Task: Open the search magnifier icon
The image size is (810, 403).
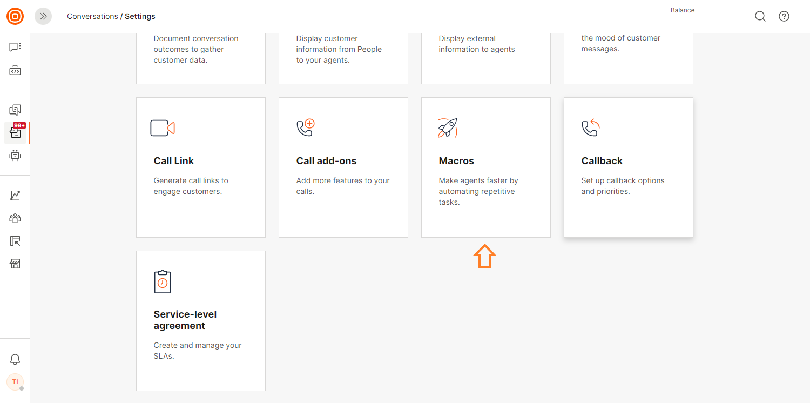Action: (x=760, y=16)
